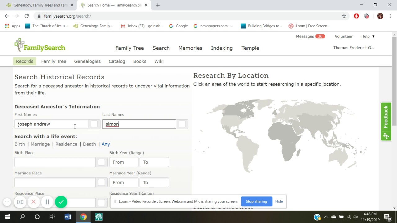Open the Memories main menu
Screen dimensions: 397x223
pyautogui.click(x=190, y=48)
